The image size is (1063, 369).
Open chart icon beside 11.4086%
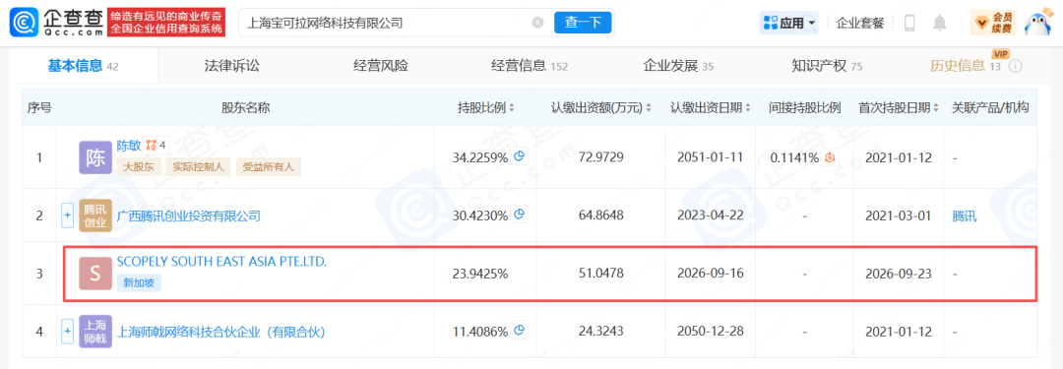pos(520,332)
